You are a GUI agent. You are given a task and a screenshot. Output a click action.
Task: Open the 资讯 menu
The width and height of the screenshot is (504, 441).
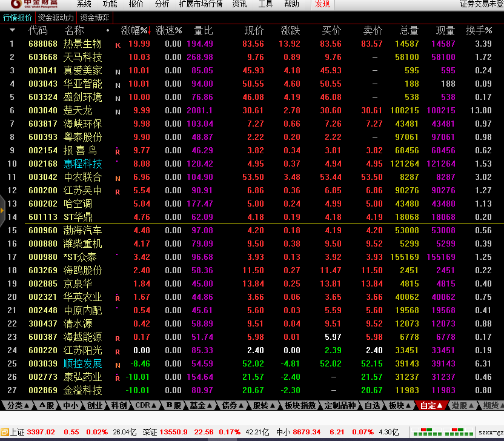239,4
